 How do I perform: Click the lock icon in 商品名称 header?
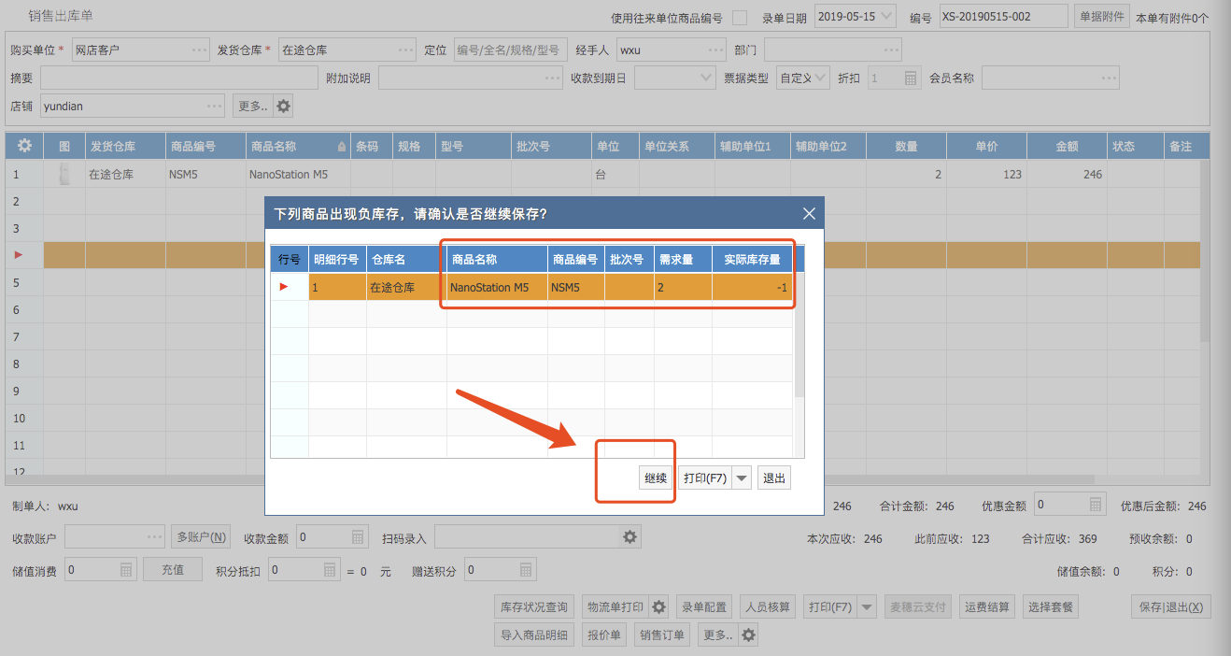341,147
